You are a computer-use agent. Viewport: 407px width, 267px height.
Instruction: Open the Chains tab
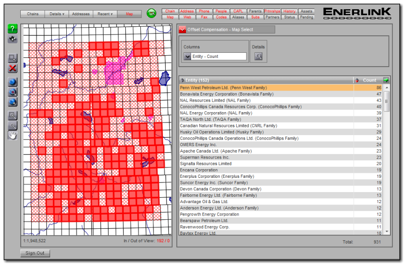pyautogui.click(x=33, y=14)
